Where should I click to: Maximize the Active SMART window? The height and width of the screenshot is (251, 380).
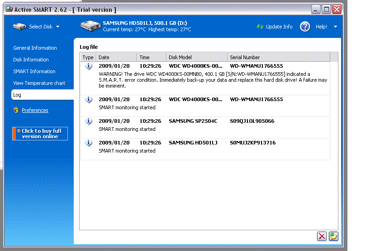point(326,9)
